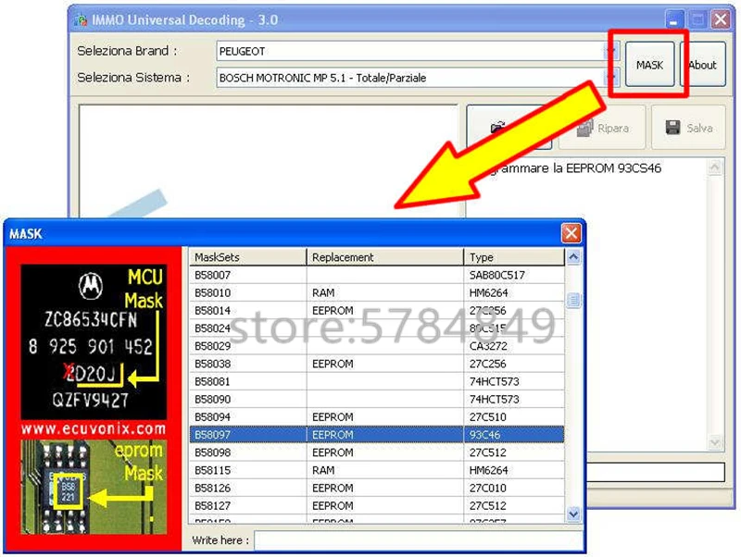Click the 74HCT573 cell in B58081 row
Screen dimensions: 741x557
click(x=514, y=381)
